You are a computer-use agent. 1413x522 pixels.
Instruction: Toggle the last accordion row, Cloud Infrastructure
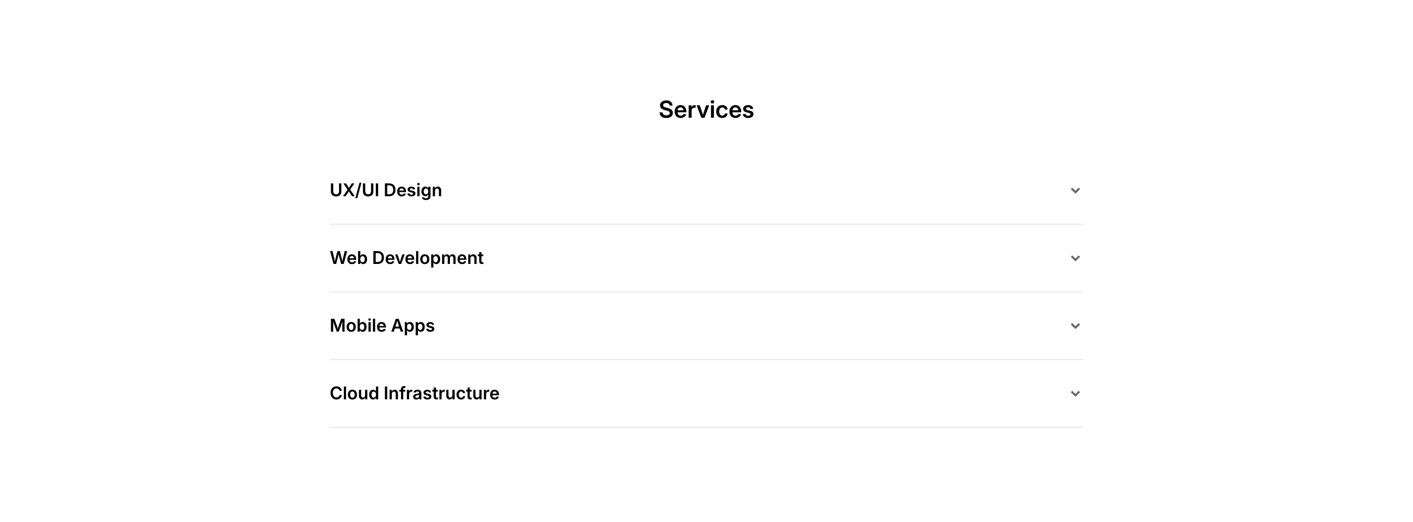coord(706,393)
